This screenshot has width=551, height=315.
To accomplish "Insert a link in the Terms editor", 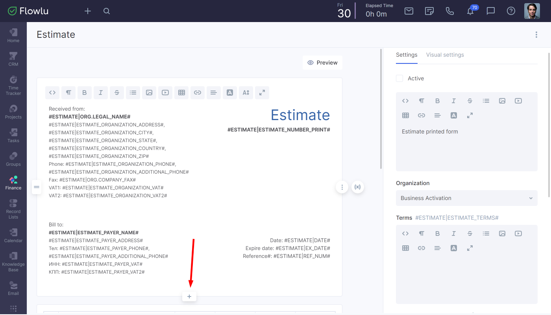I will tap(422, 248).
